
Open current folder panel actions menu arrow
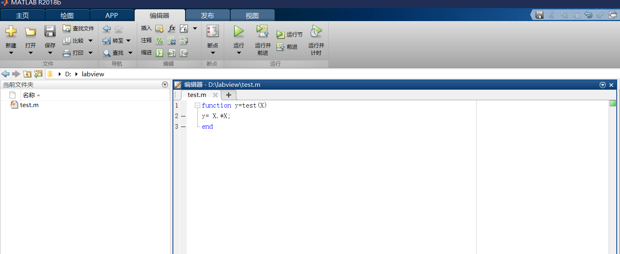[x=165, y=85]
